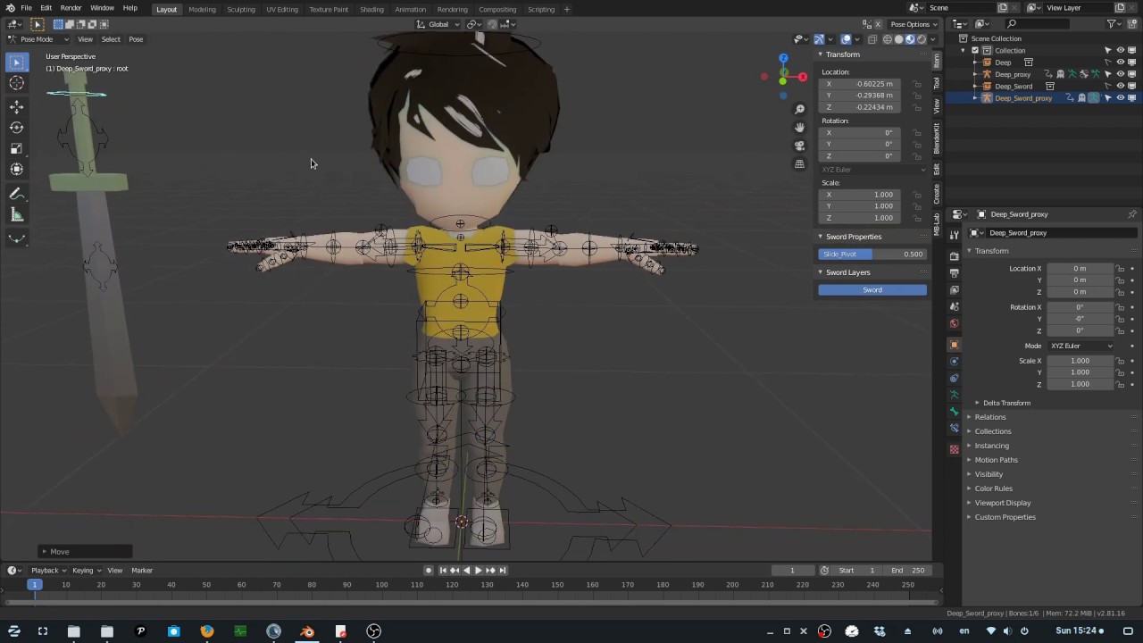Open Render properties tab icon
Image resolution: width=1143 pixels, height=643 pixels.
pos(954,256)
